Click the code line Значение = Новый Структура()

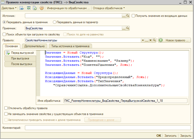click(x=74, y=53)
